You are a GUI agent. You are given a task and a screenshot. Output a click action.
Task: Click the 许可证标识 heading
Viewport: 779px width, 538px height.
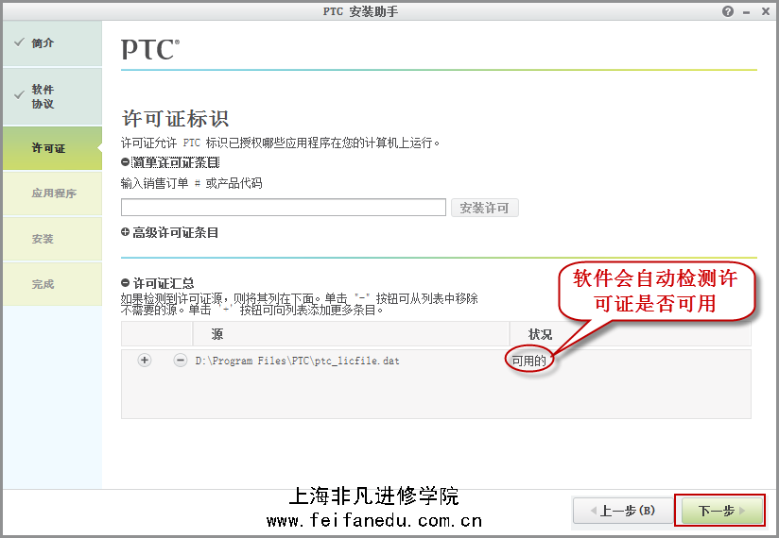[x=175, y=119]
